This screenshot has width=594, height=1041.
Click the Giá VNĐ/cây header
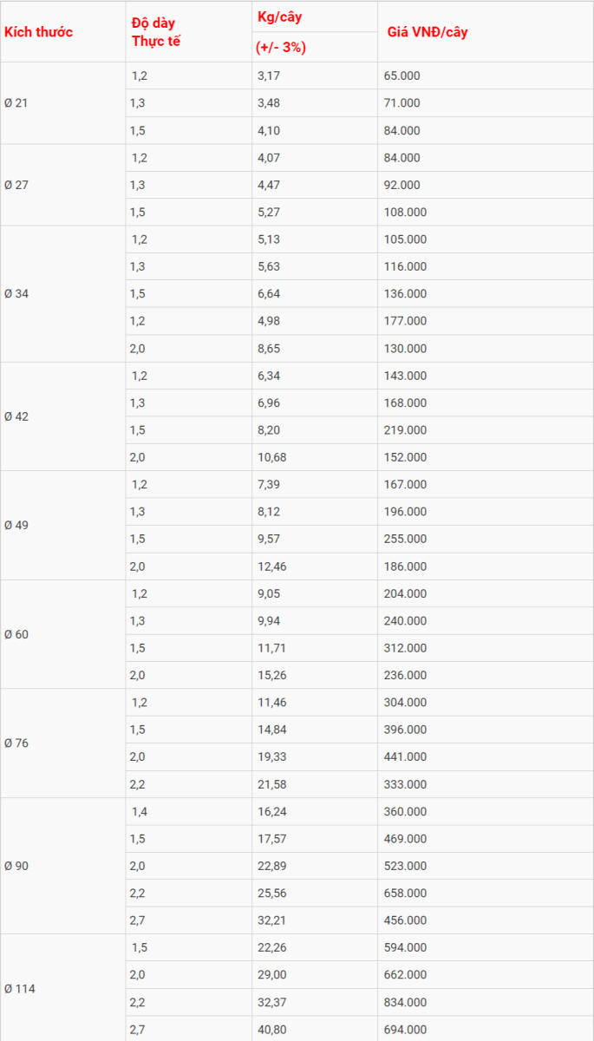tap(486, 32)
